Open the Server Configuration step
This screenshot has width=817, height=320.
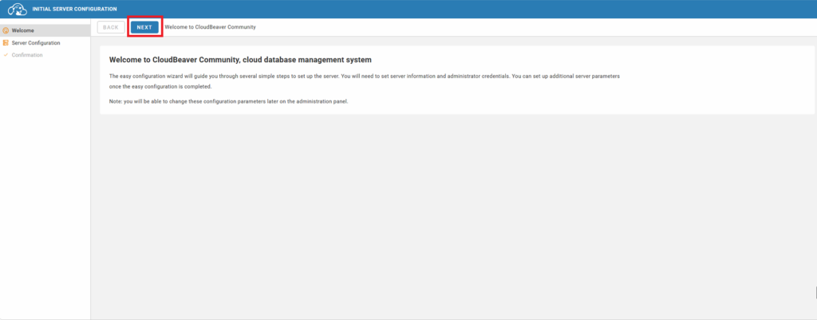(x=45, y=43)
